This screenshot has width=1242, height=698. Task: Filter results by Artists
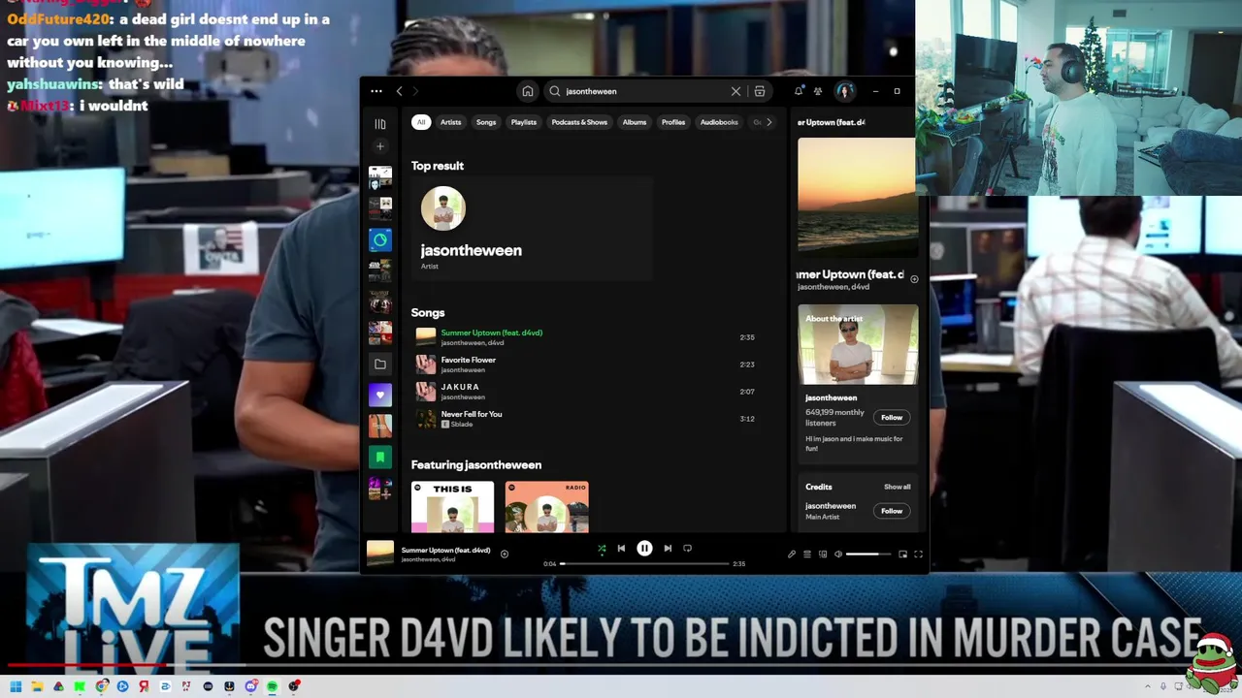click(x=451, y=122)
